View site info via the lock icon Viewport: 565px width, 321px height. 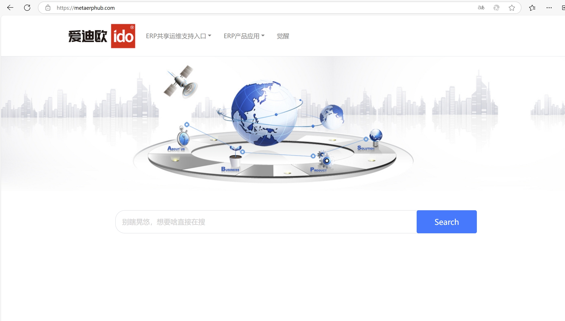(48, 8)
